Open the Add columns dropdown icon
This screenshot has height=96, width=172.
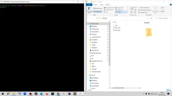coord(135,10)
